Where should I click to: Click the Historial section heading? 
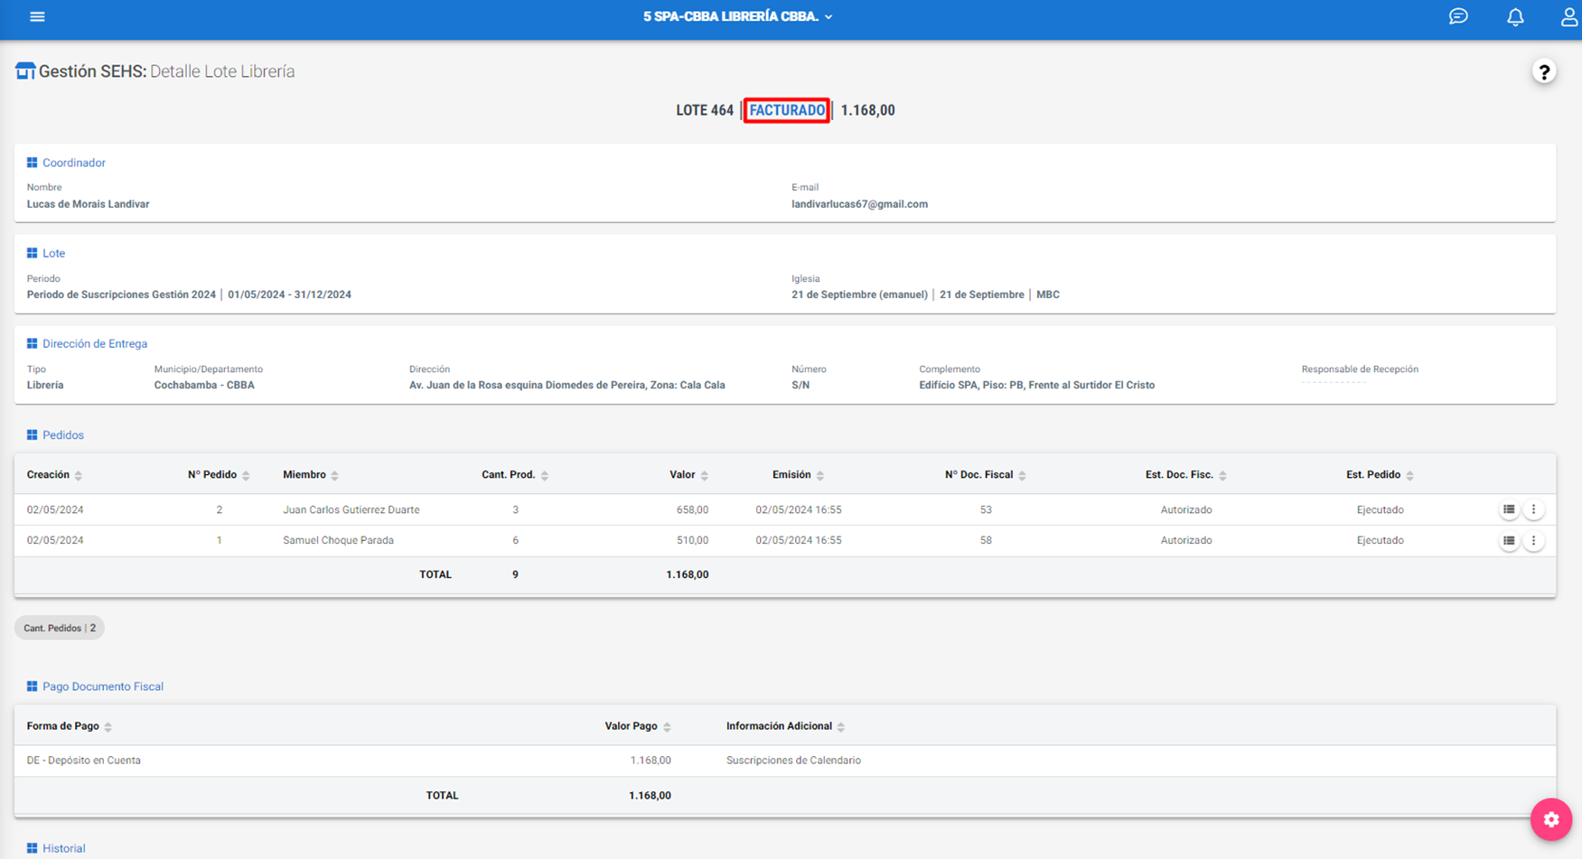pos(64,848)
